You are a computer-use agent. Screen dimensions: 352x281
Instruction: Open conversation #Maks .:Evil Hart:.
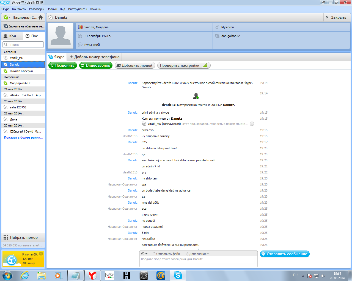23,95
